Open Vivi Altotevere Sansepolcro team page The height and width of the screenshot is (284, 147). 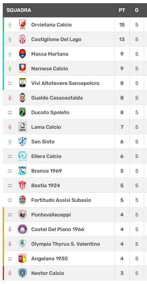[x=65, y=83]
